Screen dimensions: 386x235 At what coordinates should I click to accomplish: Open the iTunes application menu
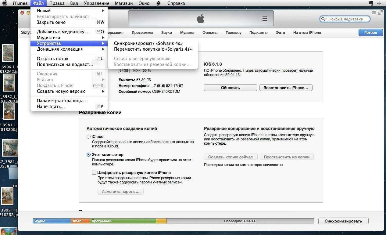pyautogui.click(x=20, y=3)
